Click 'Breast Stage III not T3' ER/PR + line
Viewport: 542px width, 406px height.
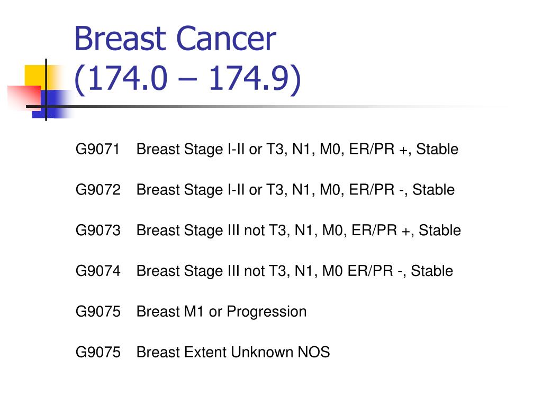(x=299, y=230)
